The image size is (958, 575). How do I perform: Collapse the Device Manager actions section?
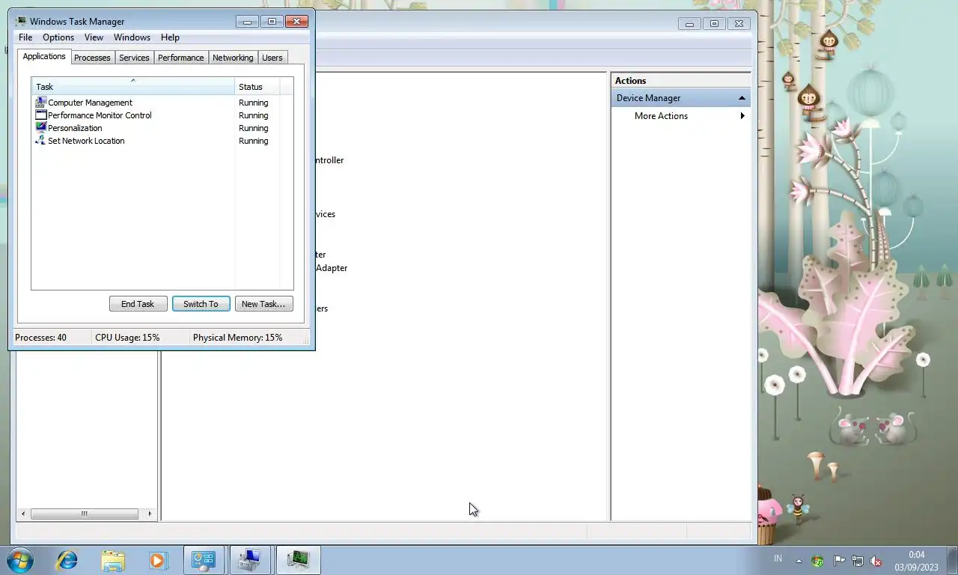pyautogui.click(x=742, y=98)
